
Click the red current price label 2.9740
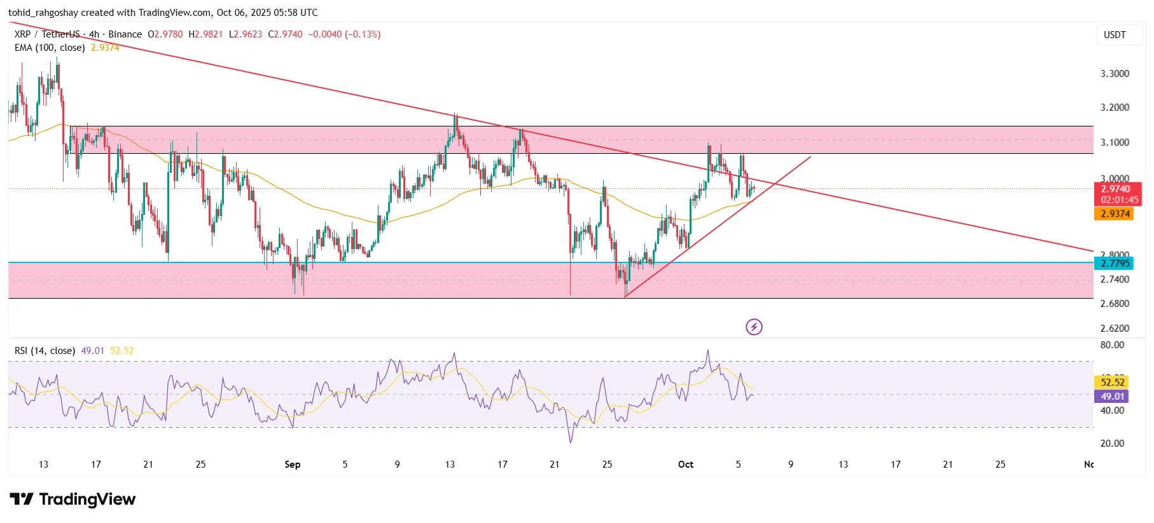click(1116, 189)
